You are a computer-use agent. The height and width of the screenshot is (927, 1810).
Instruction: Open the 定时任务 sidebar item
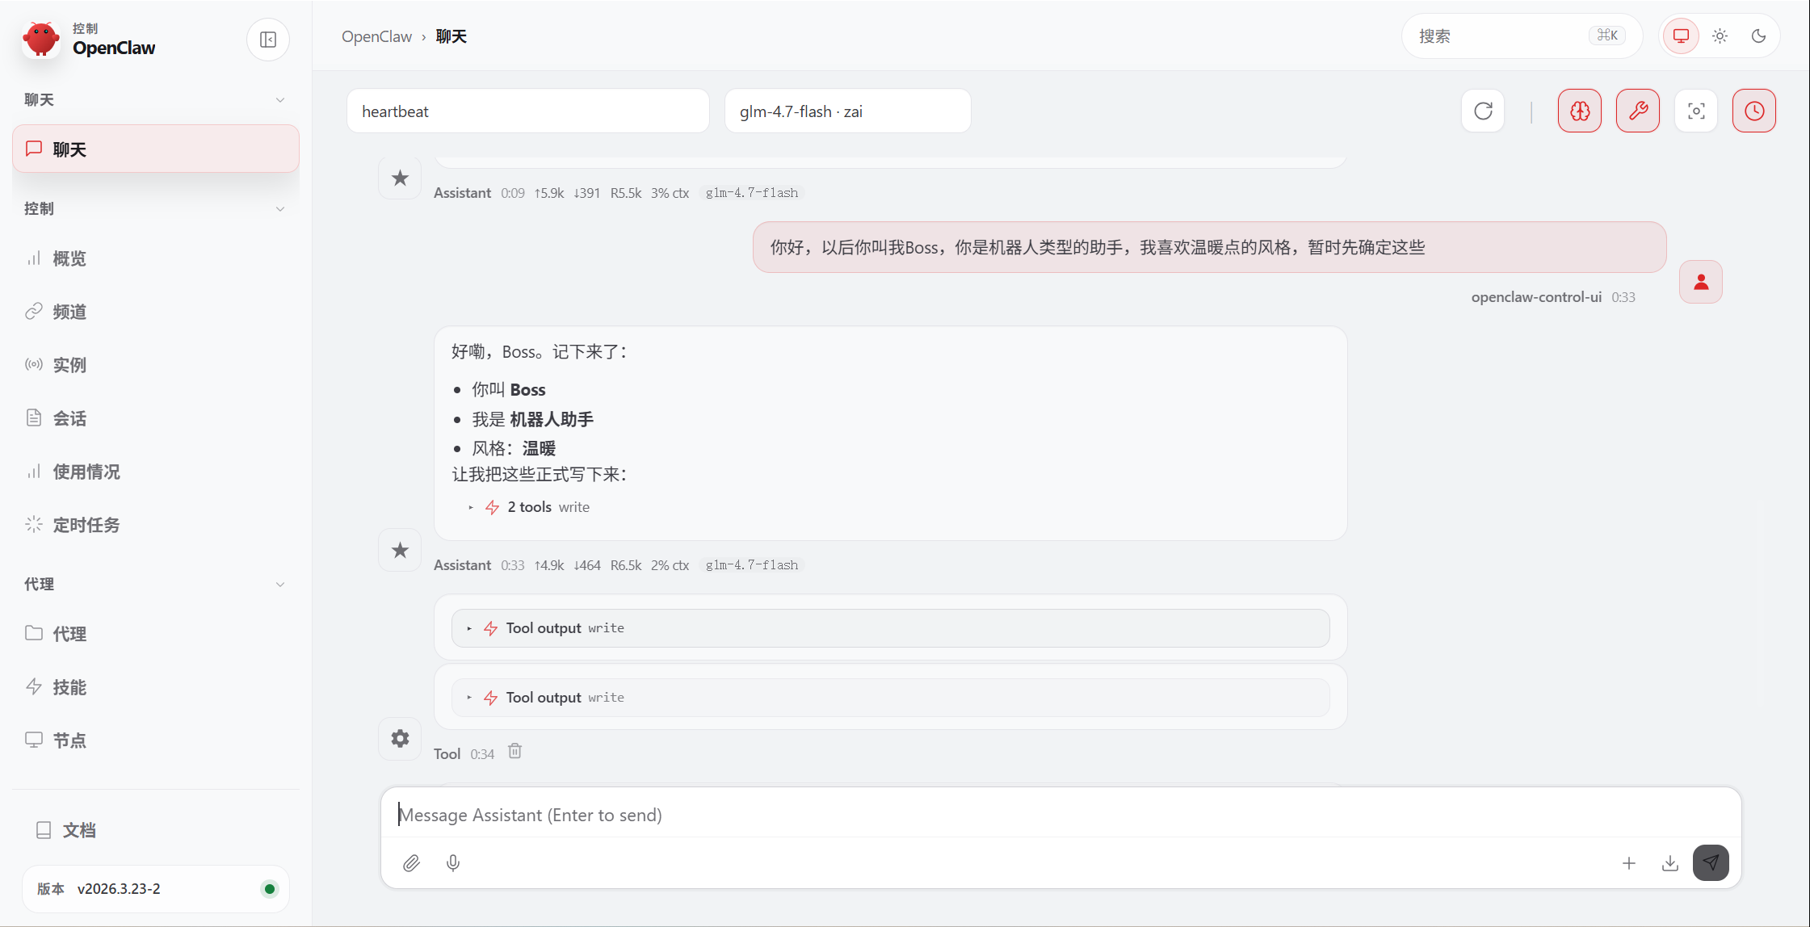point(86,525)
